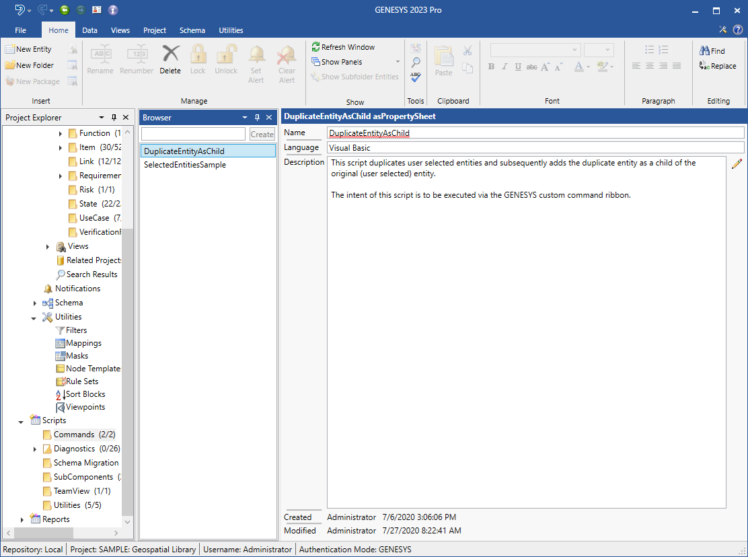Click the green back navigation arrow

(65, 9)
